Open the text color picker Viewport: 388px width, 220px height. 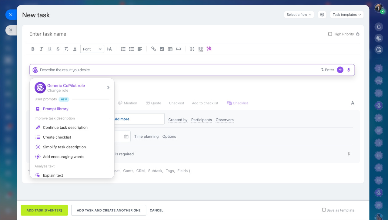pos(75,49)
